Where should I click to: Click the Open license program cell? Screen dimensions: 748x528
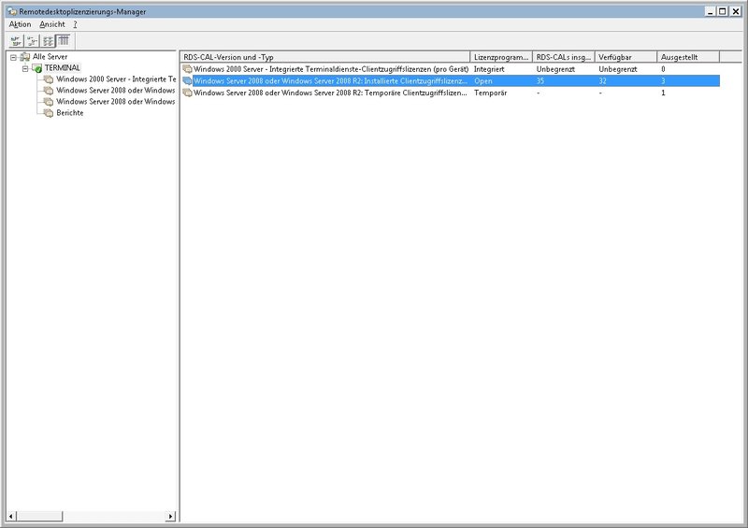click(482, 81)
